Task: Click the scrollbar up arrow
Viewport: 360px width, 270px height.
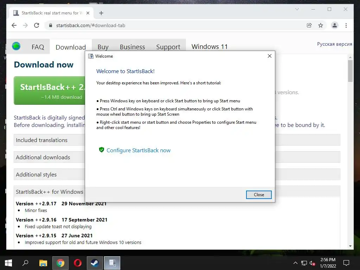Action: click(x=350, y=57)
